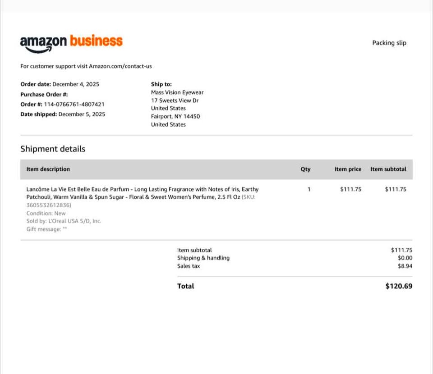Click the Shipment details heading
Image resolution: width=433 pixels, height=374 pixels.
(x=53, y=149)
